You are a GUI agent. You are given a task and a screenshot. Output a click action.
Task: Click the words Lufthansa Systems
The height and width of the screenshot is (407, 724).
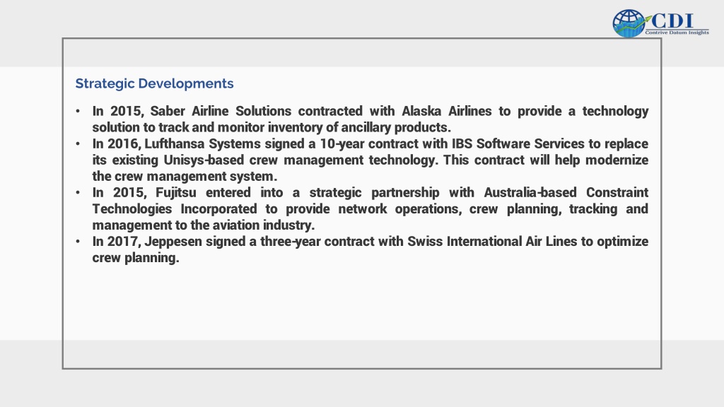coord(203,144)
